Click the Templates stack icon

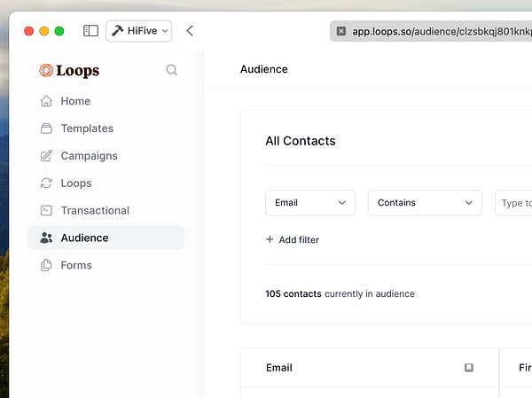coord(47,129)
